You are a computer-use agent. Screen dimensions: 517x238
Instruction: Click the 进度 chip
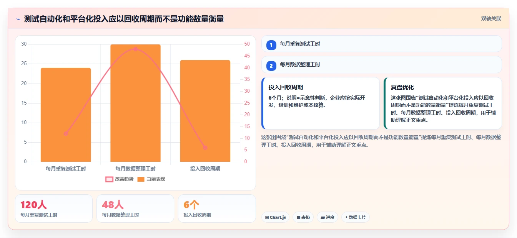[x=327, y=217]
